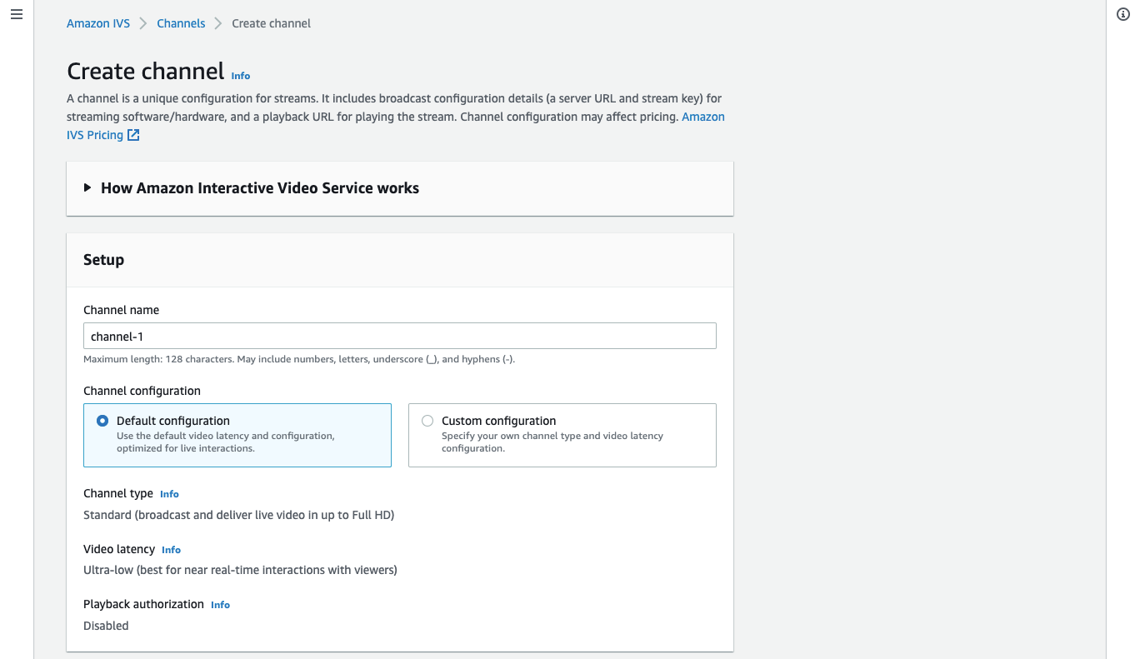Open Info link for Playback authorization

[x=220, y=605]
